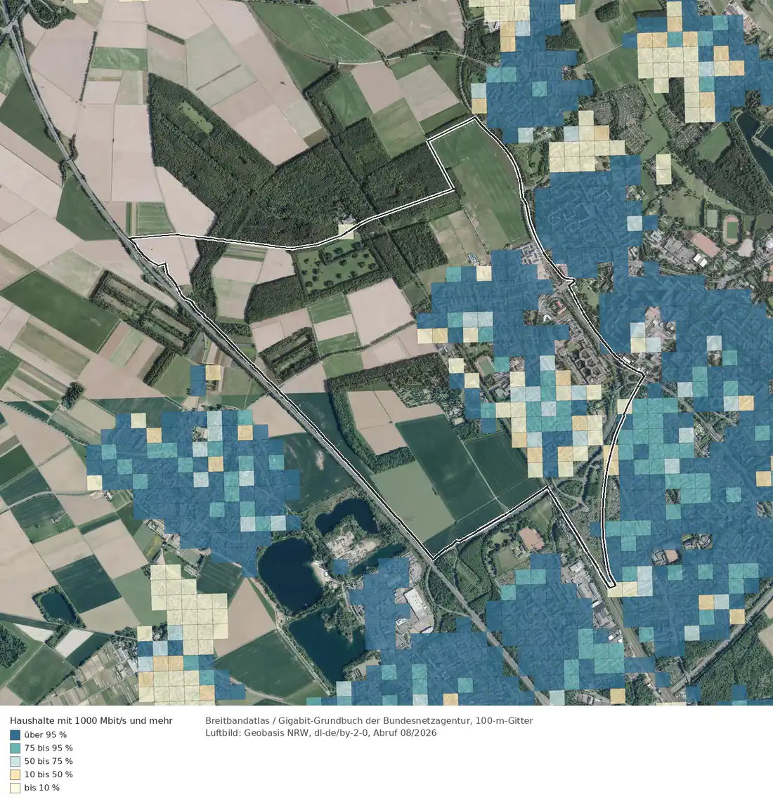Screen dimensions: 773x806
Task: Click the Breitbandatlas / Gigabit-Grundbuch source line
Action: 369,720
